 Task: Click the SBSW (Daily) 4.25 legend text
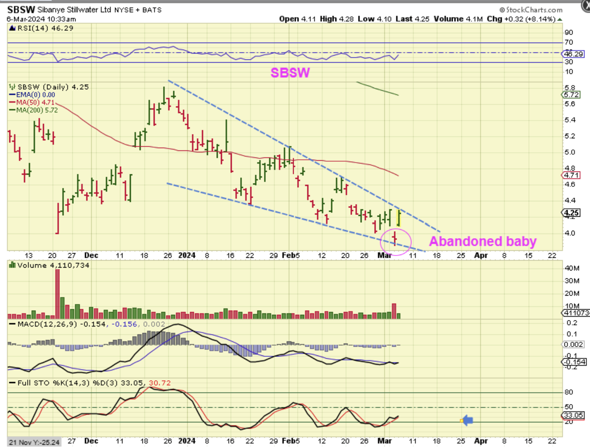[x=53, y=87]
